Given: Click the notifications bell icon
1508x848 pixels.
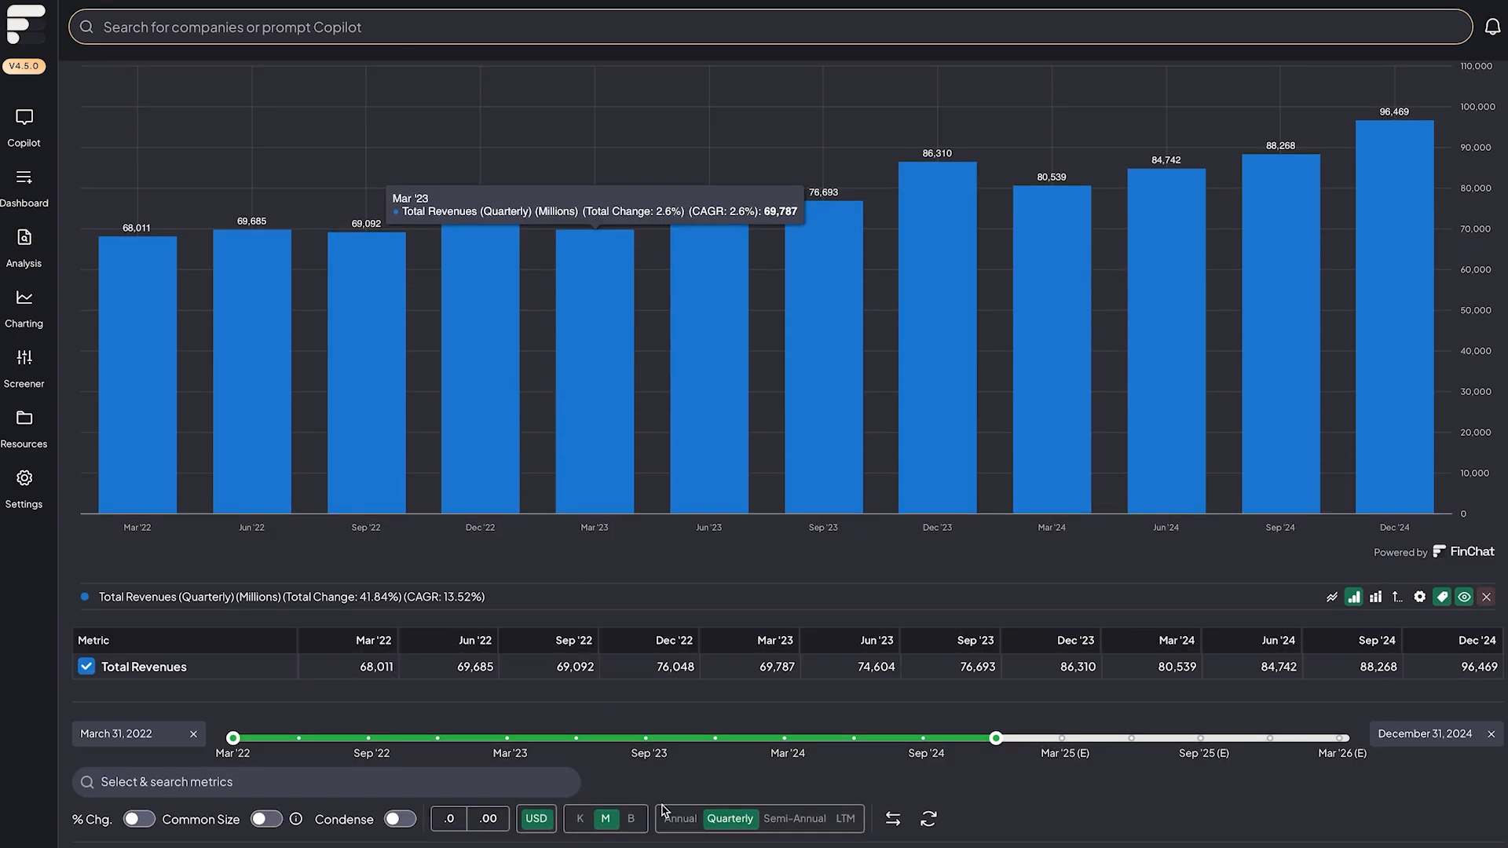Looking at the screenshot, I should (1492, 27).
